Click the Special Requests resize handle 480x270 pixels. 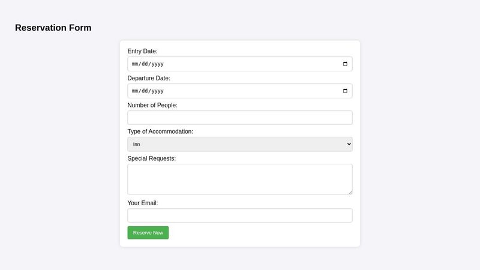pyautogui.click(x=350, y=192)
